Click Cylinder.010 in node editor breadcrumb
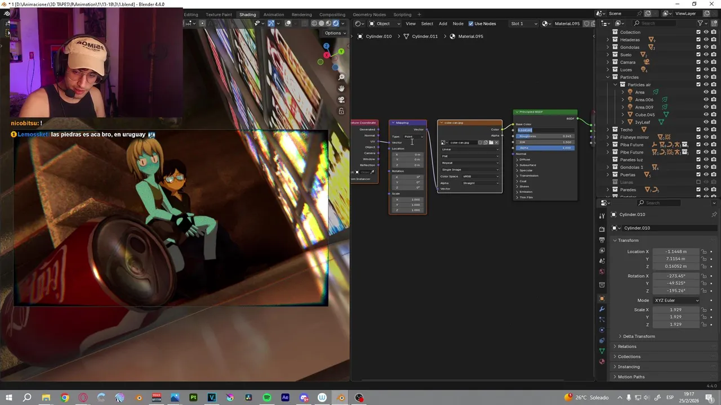This screenshot has height=405, width=721. tap(378, 36)
